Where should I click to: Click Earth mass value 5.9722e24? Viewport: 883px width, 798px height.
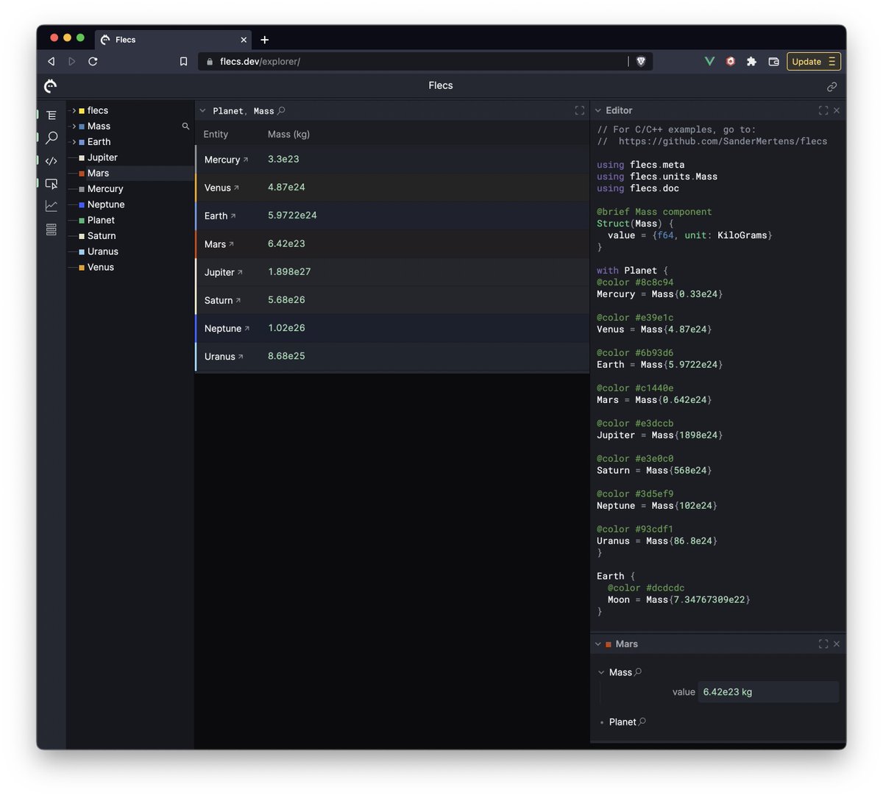(292, 215)
